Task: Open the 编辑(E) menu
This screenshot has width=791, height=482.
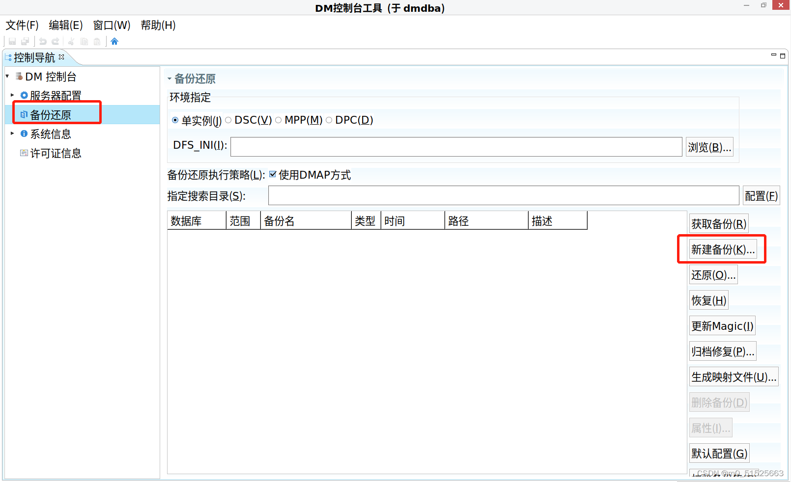Action: tap(66, 25)
